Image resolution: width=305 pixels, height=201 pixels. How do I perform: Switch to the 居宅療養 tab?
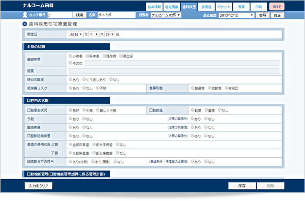coord(172,7)
